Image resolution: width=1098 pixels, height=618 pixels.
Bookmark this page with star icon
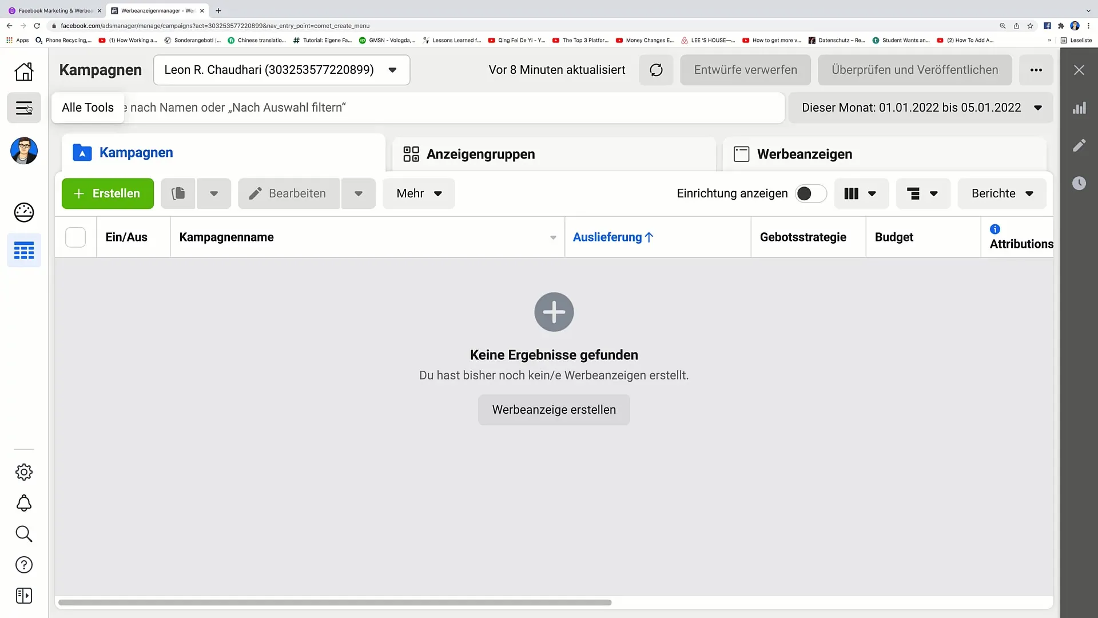[x=1030, y=26]
